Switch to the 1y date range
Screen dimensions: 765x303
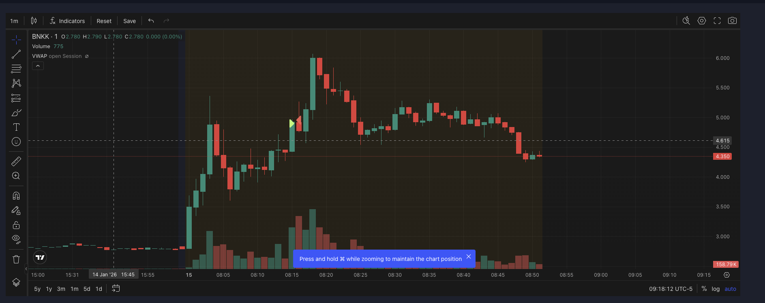point(49,289)
